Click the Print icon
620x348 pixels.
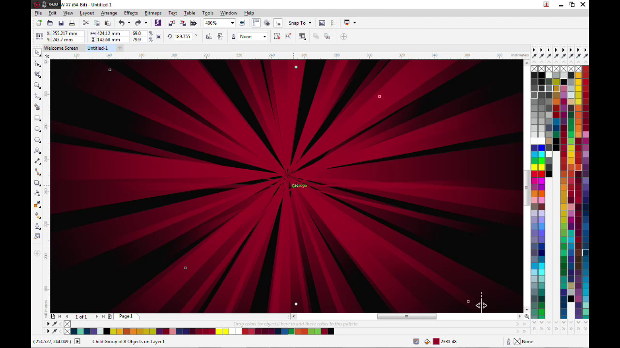(72, 23)
